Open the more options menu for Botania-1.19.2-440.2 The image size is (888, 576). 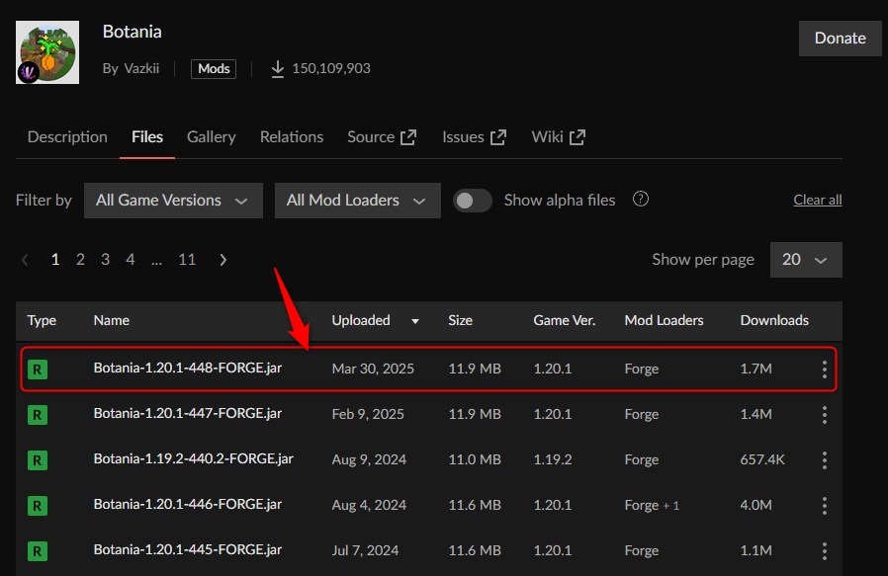pyautogui.click(x=825, y=460)
